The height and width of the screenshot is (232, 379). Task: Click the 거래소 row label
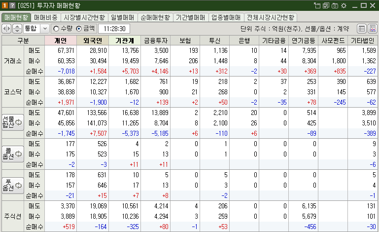[13, 61]
